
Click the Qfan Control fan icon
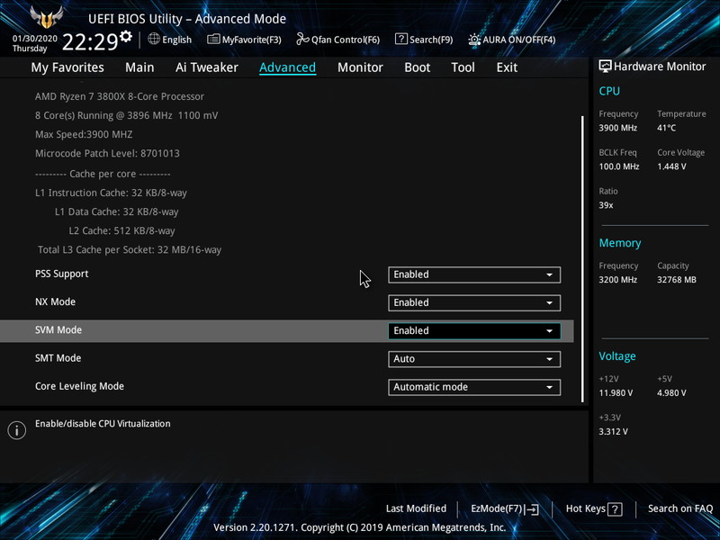coord(302,39)
